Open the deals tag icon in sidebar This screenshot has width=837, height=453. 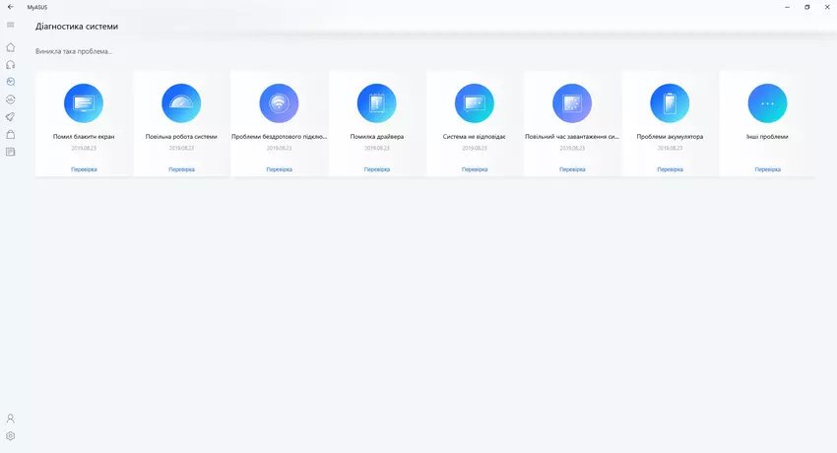[11, 116]
